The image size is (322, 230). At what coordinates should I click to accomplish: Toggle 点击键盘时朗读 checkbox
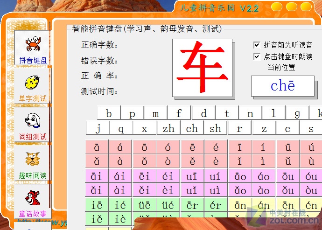(x=257, y=56)
